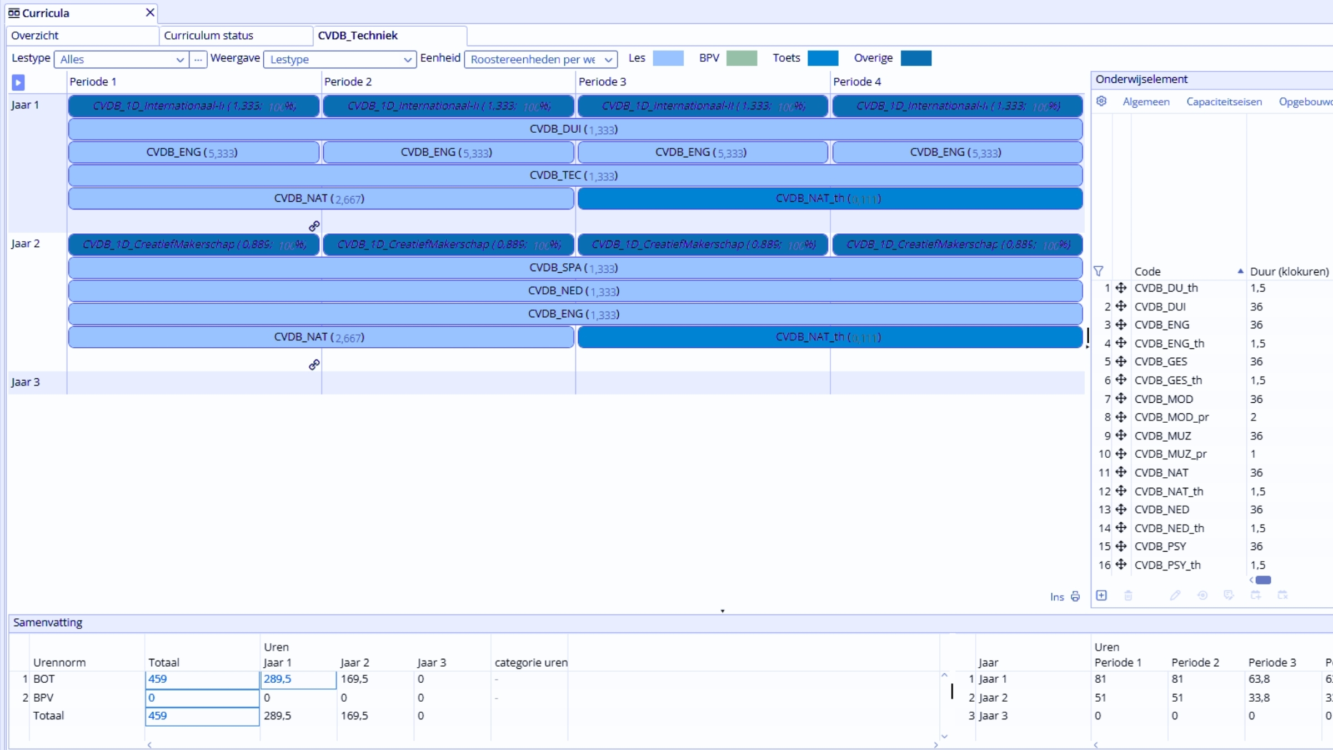Image resolution: width=1333 pixels, height=750 pixels.
Task: Select Periode 1 CVDB_ENG bar in Jaar 1
Action: tap(194, 152)
